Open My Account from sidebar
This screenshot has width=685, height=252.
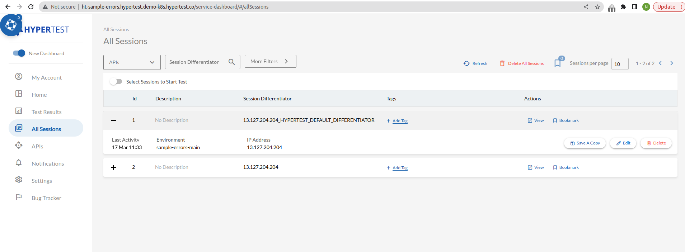[46, 77]
